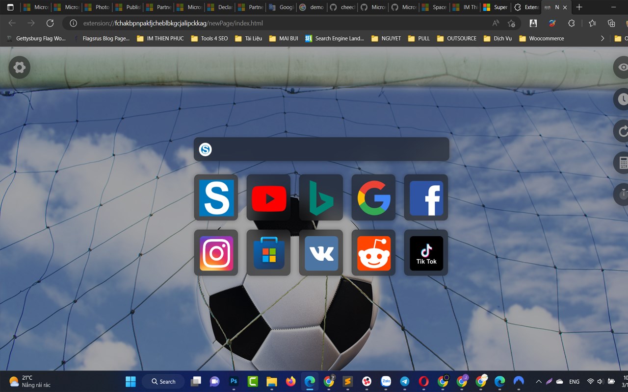Image resolution: width=628 pixels, height=392 pixels.
Task: Open the Facebook shortcut tile
Action: (x=426, y=197)
